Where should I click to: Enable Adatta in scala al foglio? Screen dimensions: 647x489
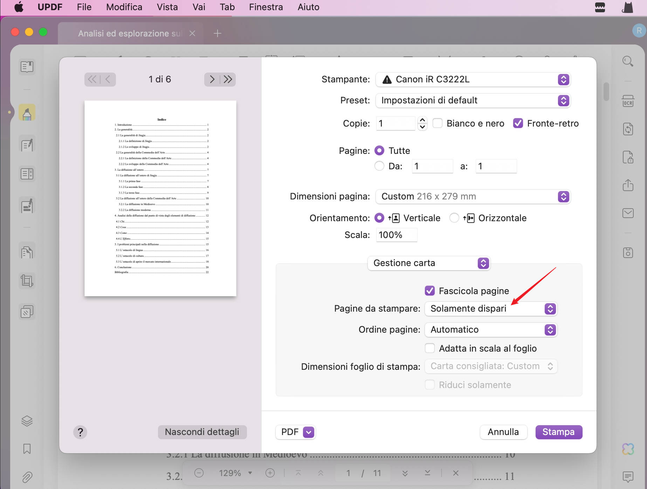point(430,348)
